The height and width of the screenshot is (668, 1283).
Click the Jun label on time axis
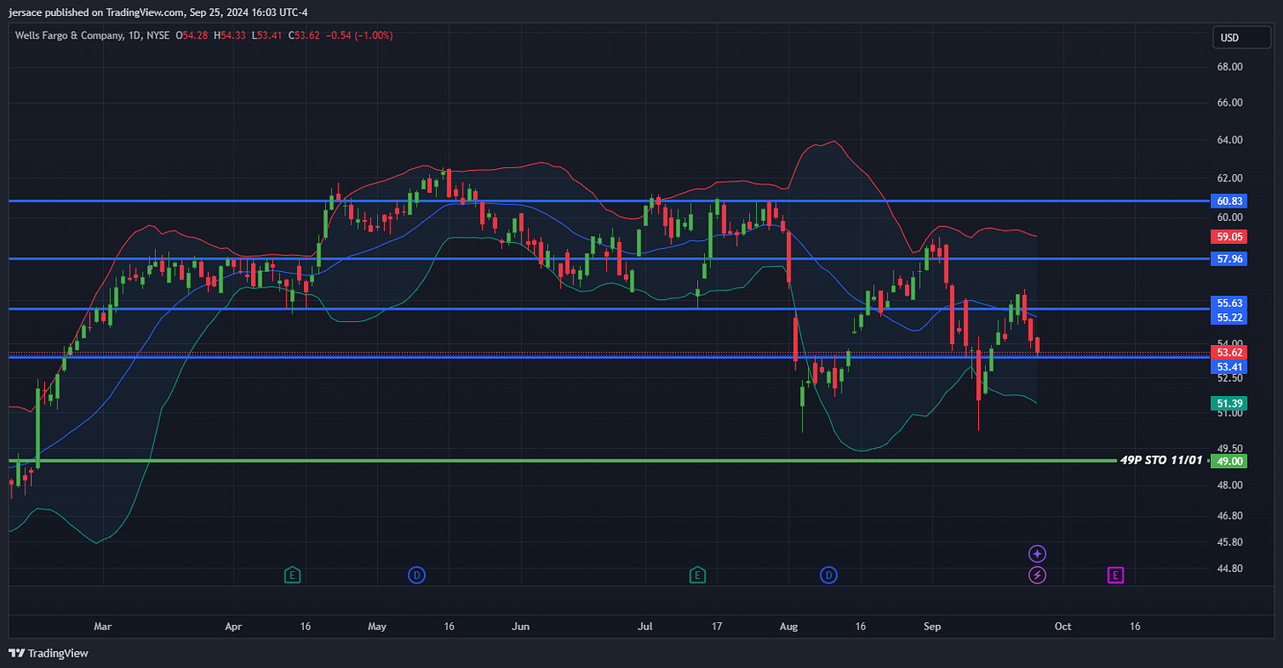click(521, 627)
